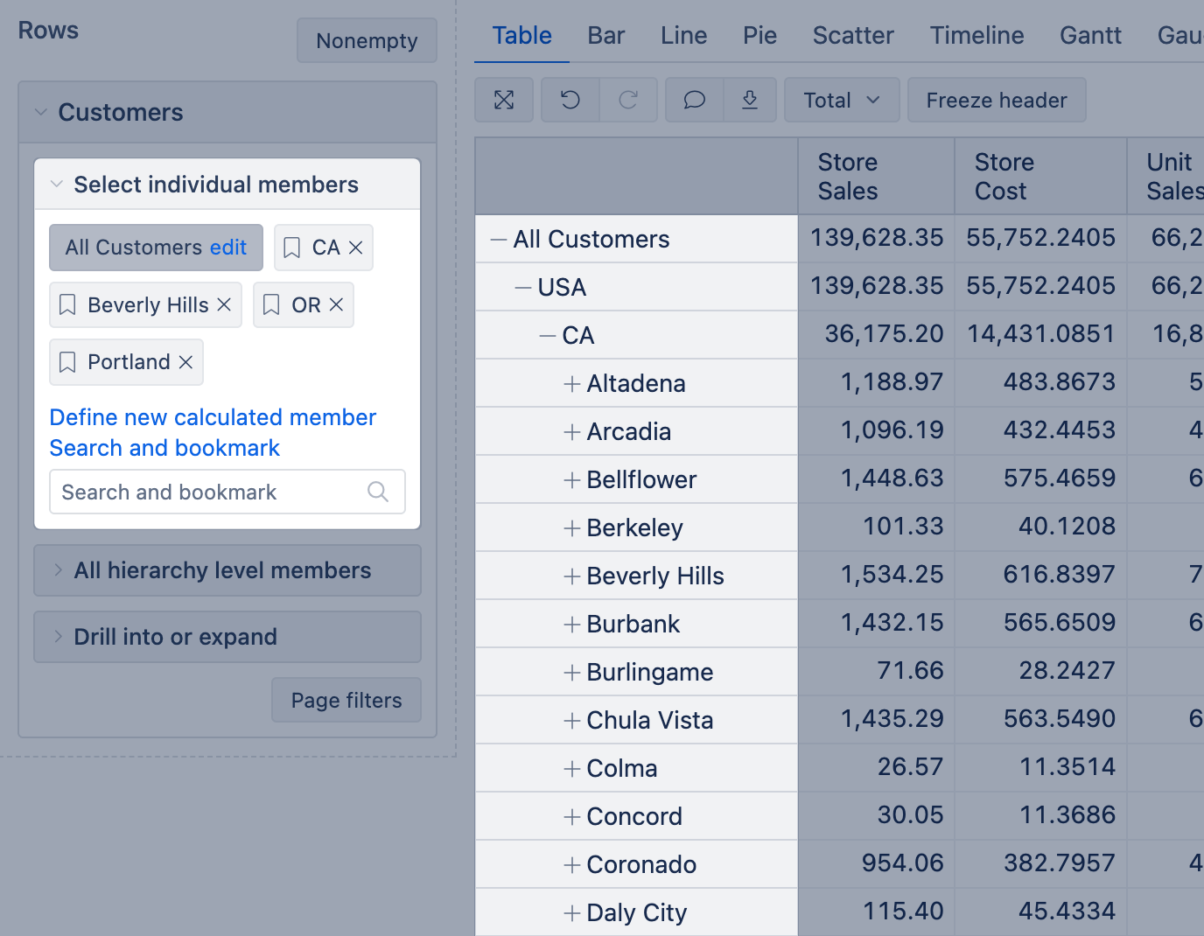
Task: Click the export download icon
Action: (x=750, y=100)
